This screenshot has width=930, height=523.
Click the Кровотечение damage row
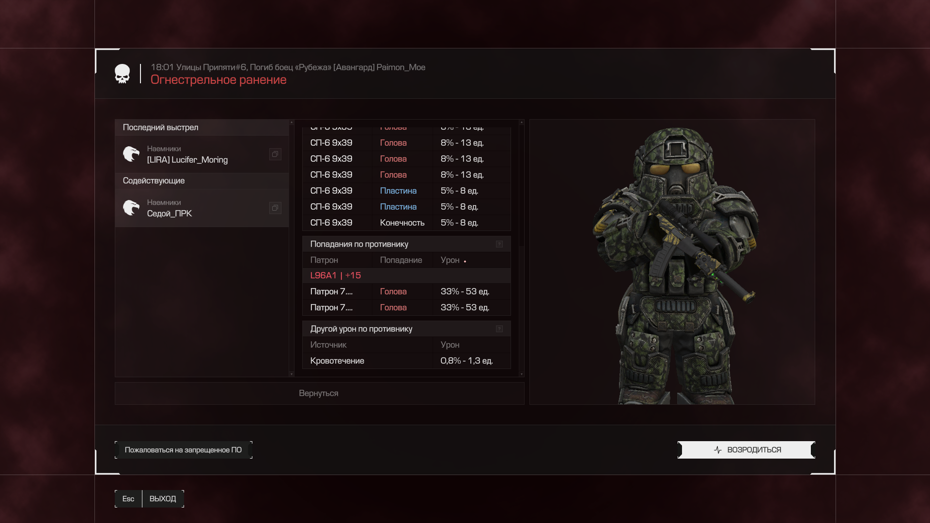(406, 361)
